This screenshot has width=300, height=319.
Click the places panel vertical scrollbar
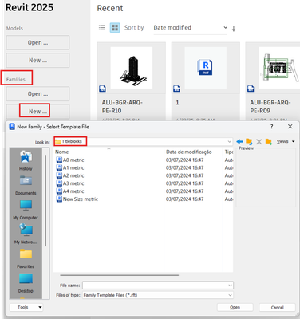(45, 201)
